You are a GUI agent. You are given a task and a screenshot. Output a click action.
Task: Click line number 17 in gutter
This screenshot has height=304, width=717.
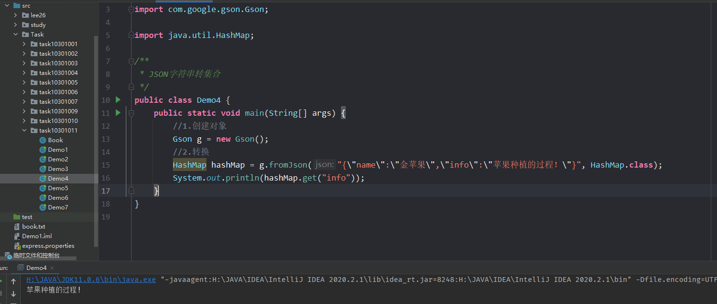[x=105, y=191]
